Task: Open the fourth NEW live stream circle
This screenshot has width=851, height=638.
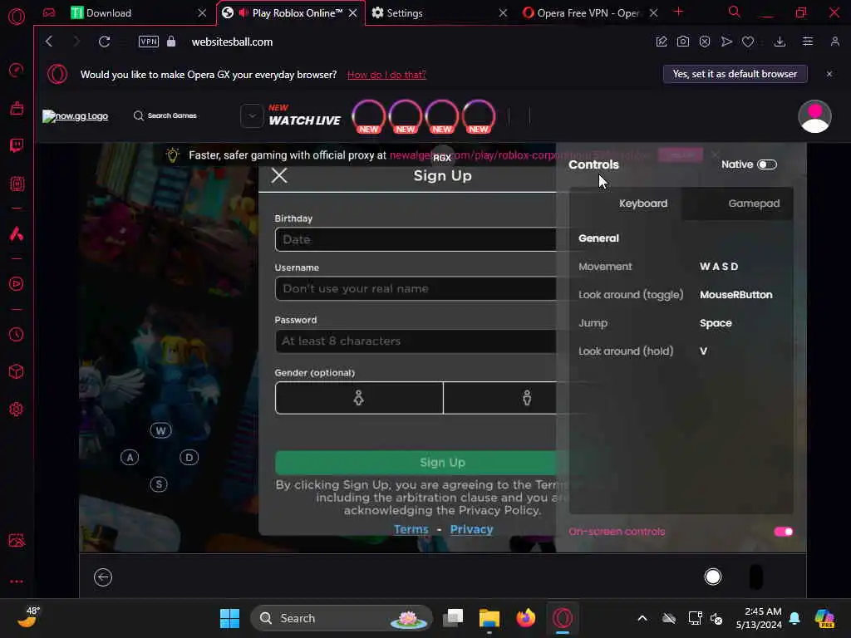Action: click(478, 116)
